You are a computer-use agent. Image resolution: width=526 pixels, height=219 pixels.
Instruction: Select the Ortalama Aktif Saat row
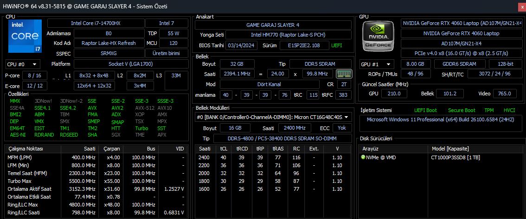pyautogui.click(x=96, y=189)
